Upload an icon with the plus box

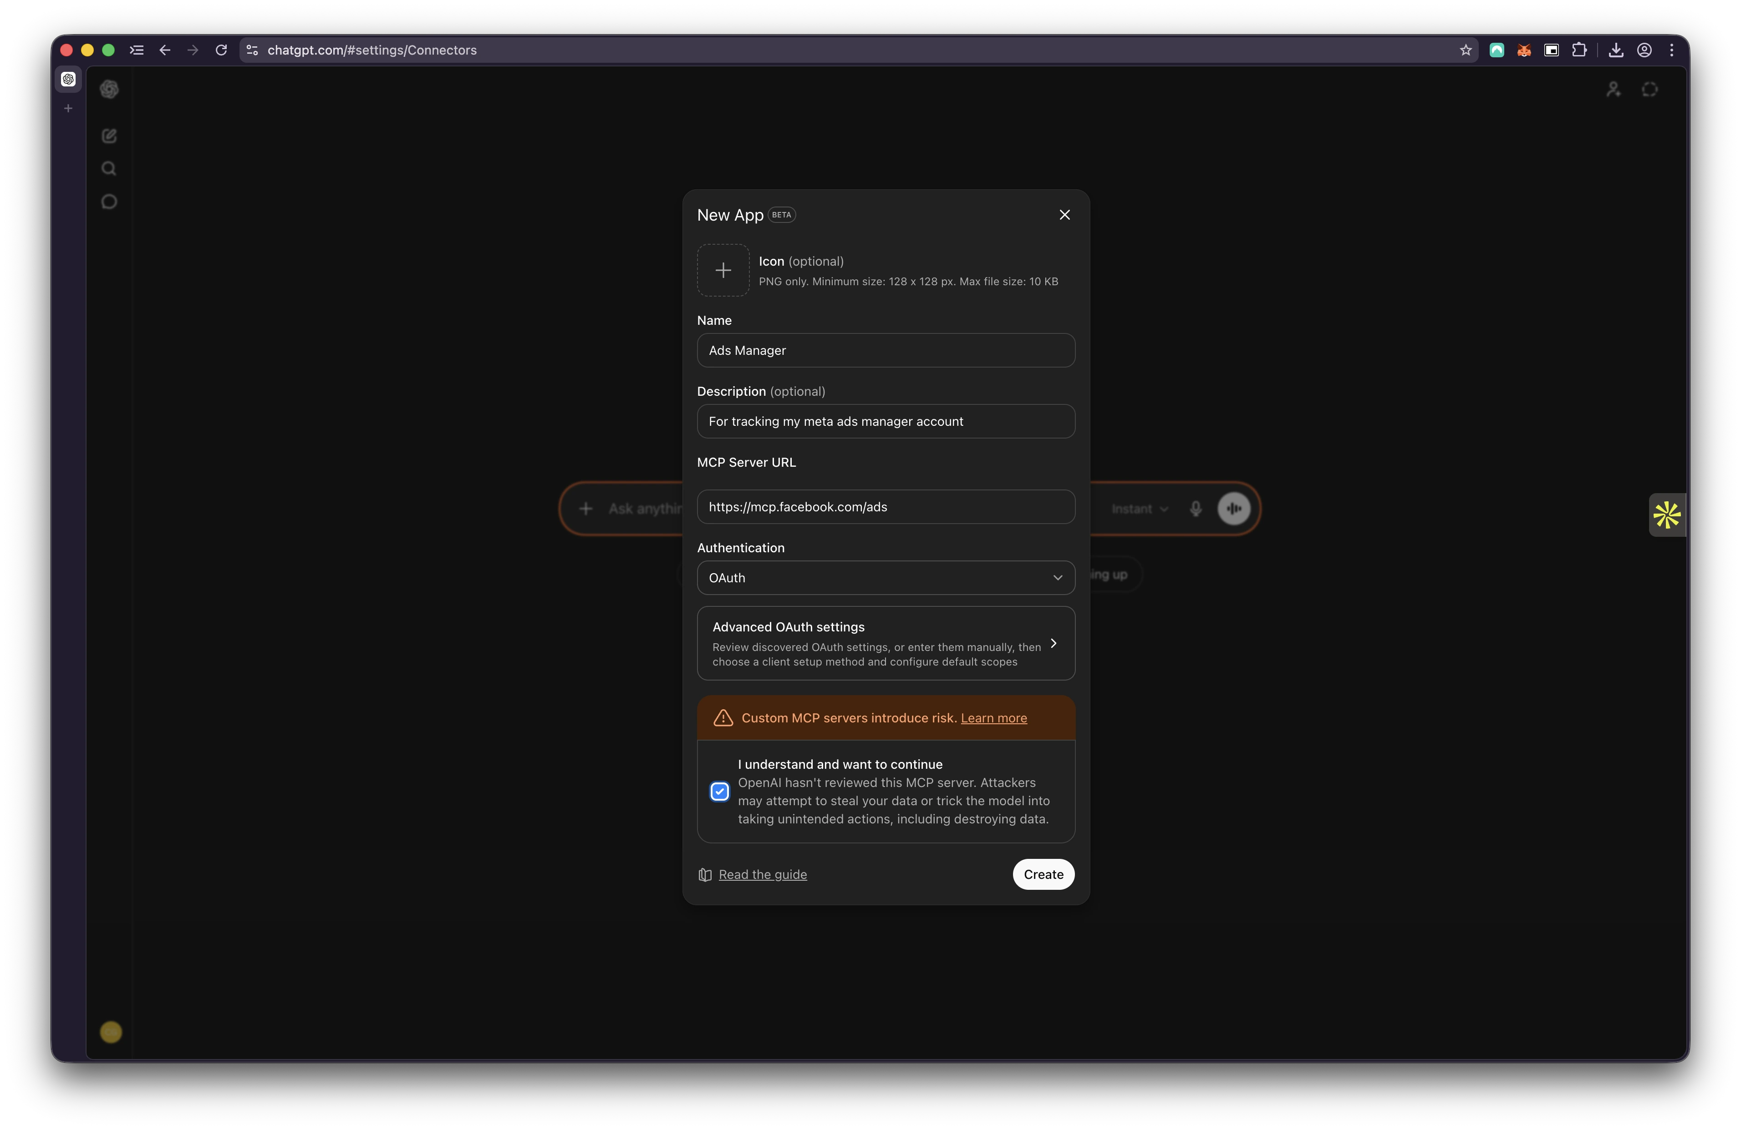tap(723, 270)
